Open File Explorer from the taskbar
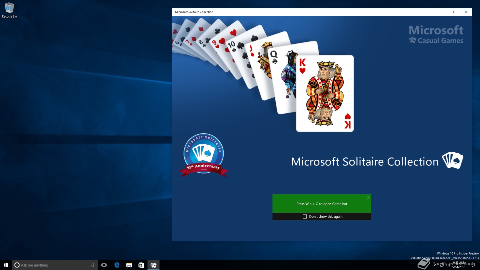Viewport: 480px width, 270px height. tap(129, 265)
